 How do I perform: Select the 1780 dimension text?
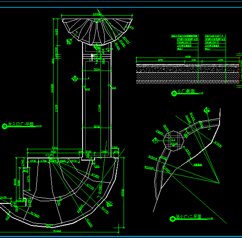coord(44,161)
